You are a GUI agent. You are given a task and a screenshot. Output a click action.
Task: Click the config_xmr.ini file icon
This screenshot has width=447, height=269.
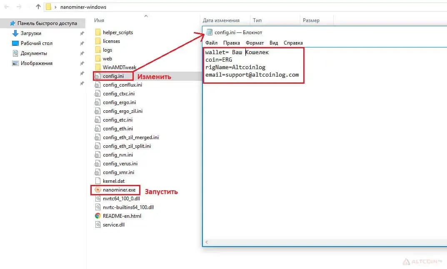(x=97, y=172)
